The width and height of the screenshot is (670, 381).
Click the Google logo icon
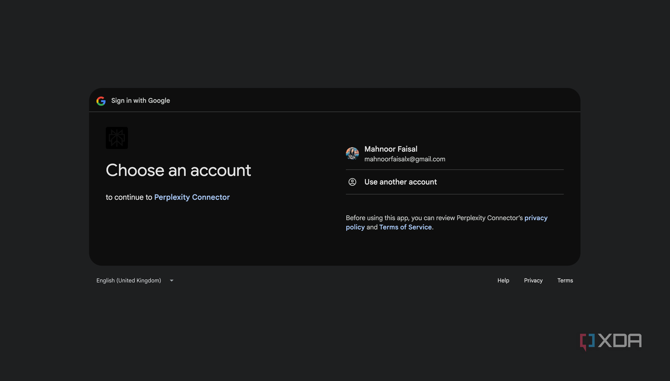tap(101, 101)
